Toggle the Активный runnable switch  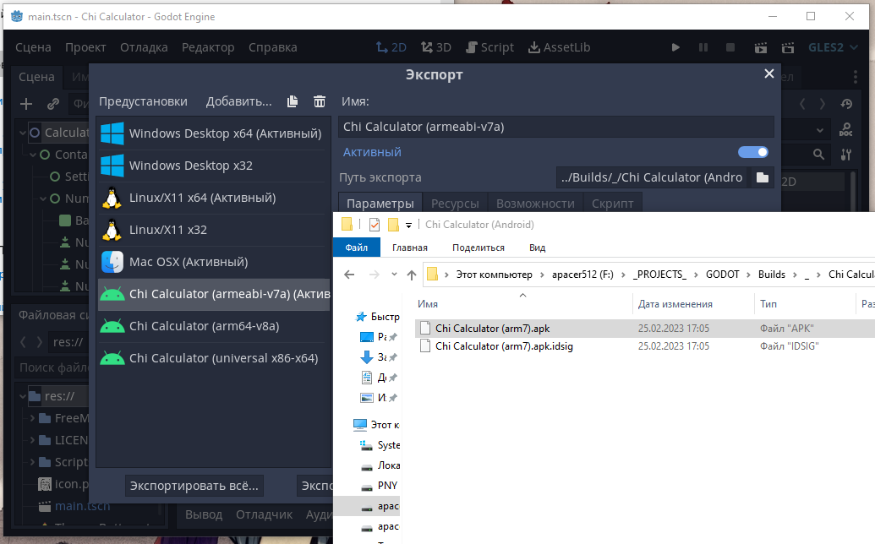point(752,152)
